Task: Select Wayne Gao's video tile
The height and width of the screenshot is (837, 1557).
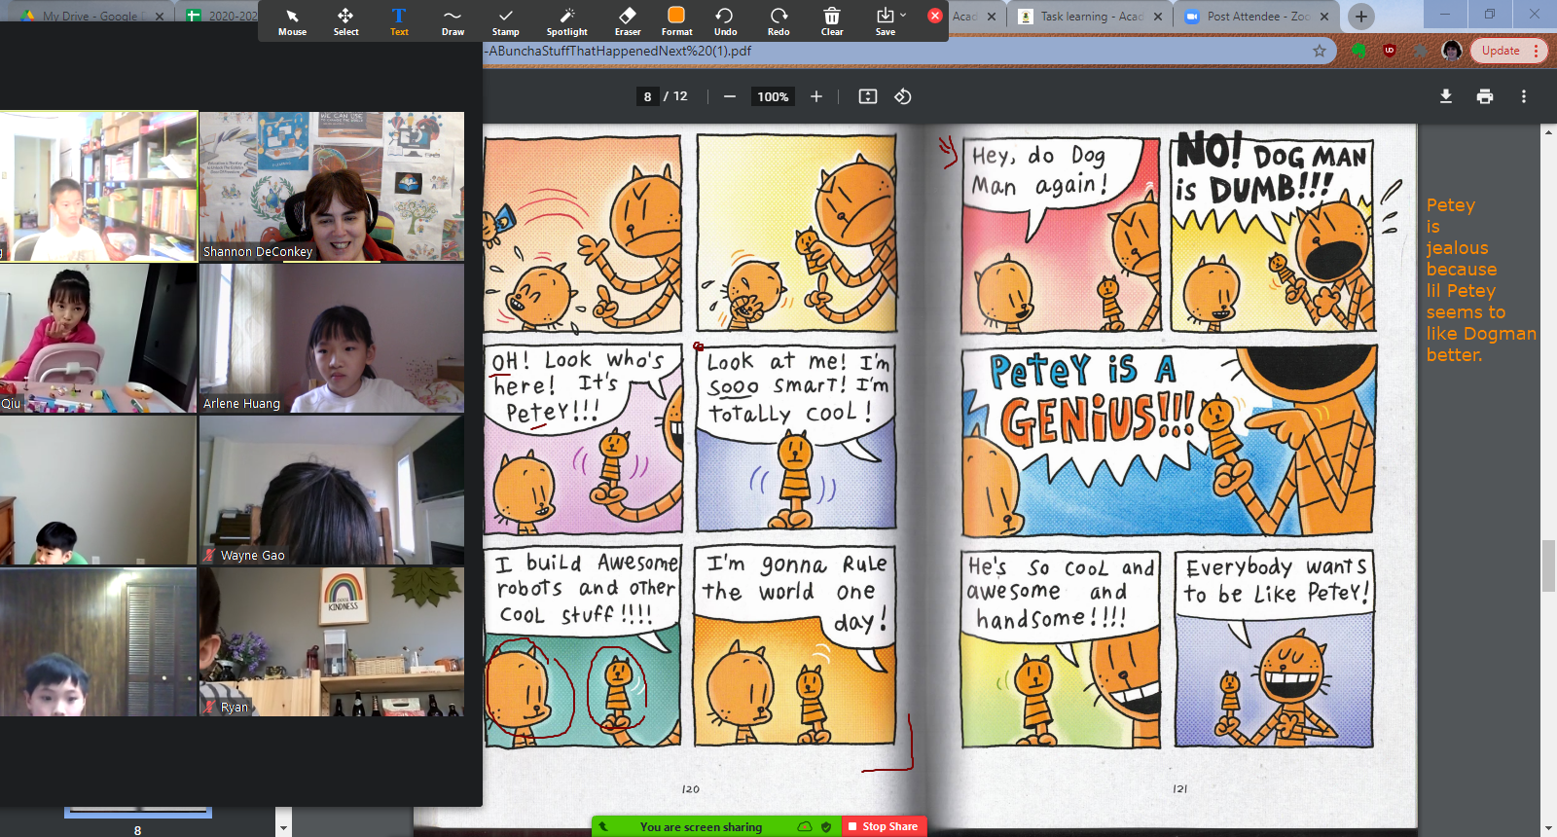Action: click(x=332, y=490)
